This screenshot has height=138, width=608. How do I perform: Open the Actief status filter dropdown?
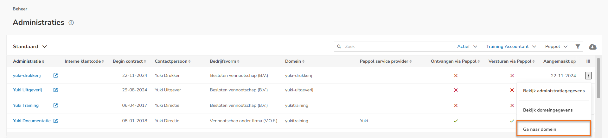(x=467, y=47)
